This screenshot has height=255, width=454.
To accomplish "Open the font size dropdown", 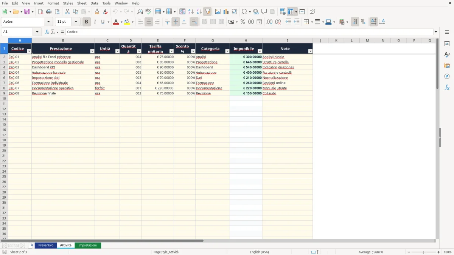I will 76,22.
